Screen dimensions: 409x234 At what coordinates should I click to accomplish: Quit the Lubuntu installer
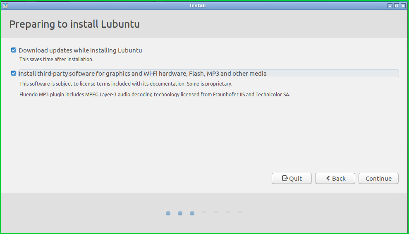(x=292, y=179)
